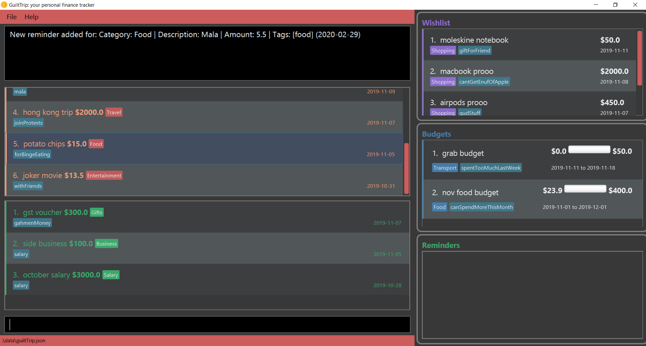Screen dimensions: 646x346
Task: Focus the command input box
Action: pyautogui.click(x=207, y=325)
